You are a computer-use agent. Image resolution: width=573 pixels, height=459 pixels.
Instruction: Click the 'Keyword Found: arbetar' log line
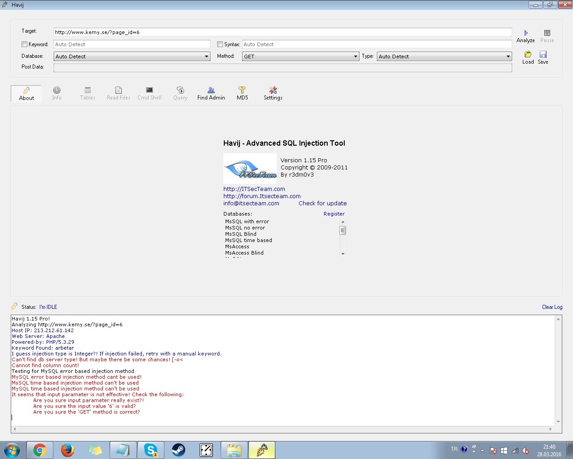click(43, 348)
